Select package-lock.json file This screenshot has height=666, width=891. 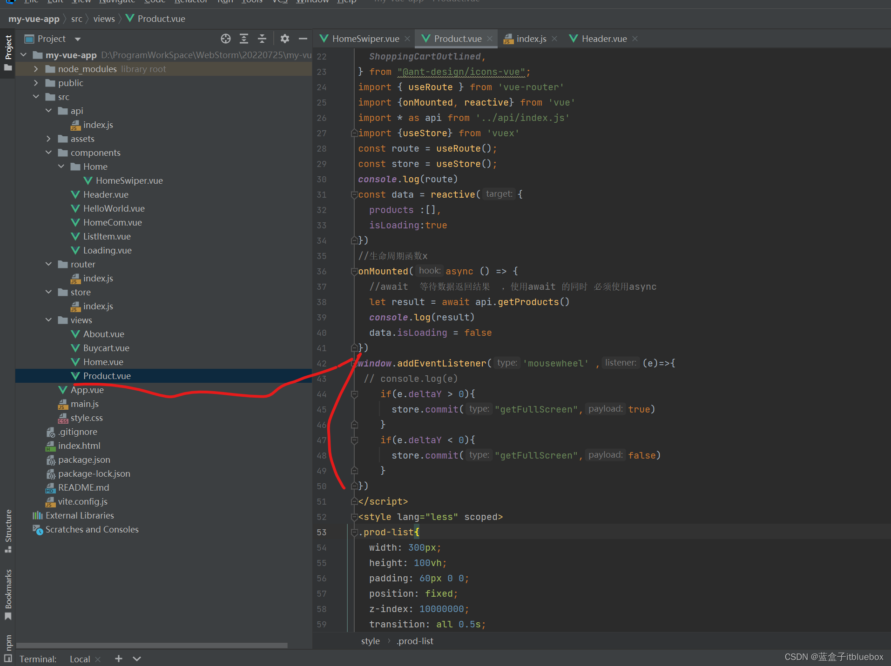pyautogui.click(x=94, y=473)
